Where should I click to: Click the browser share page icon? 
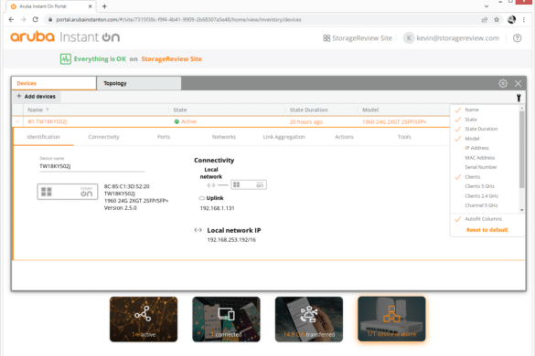click(484, 19)
